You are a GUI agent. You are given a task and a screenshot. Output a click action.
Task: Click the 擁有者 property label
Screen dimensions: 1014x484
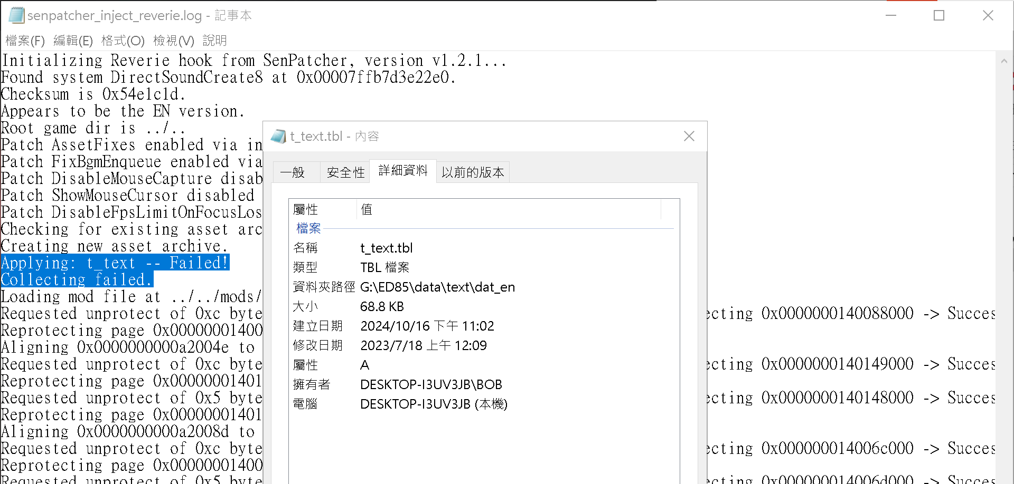pyautogui.click(x=312, y=385)
